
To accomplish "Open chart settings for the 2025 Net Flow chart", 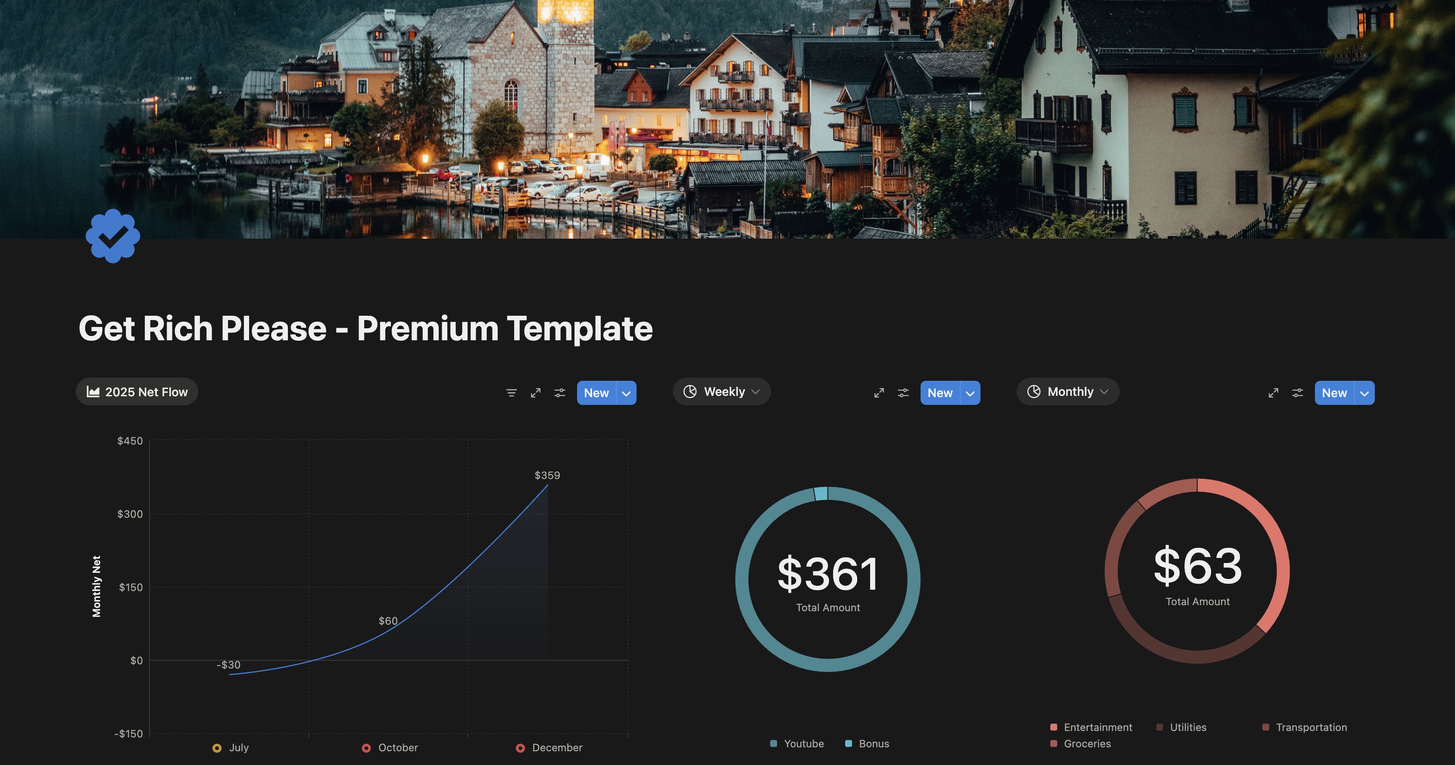I will (x=559, y=392).
